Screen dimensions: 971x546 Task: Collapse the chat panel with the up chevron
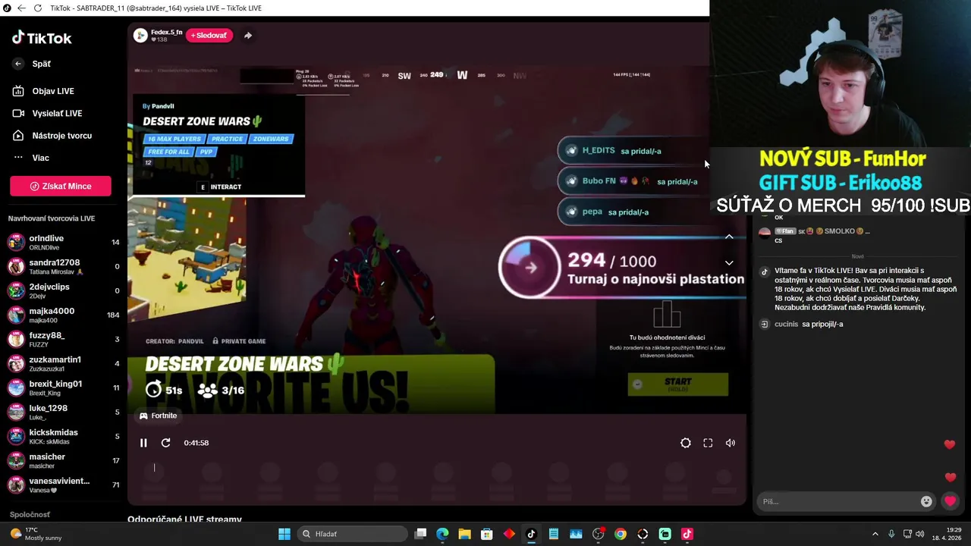pos(729,237)
